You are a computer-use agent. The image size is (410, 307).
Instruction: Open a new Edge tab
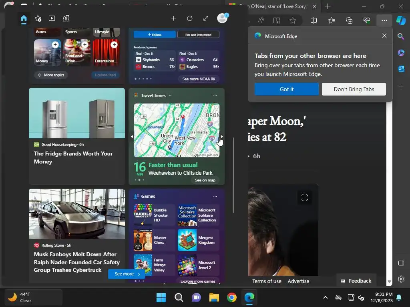tap(328, 6)
